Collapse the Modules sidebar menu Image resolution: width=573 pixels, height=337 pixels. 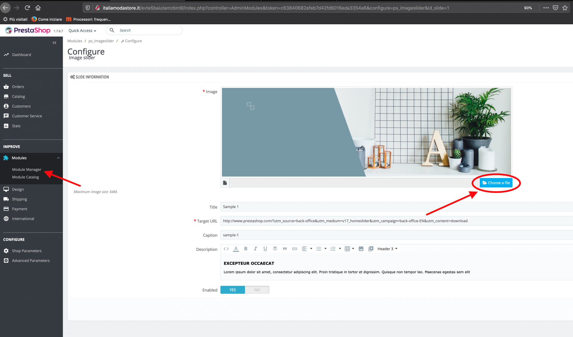(58, 158)
